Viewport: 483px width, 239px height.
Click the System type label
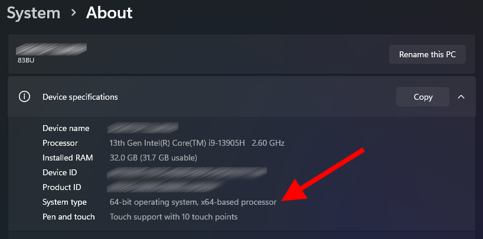coord(64,202)
